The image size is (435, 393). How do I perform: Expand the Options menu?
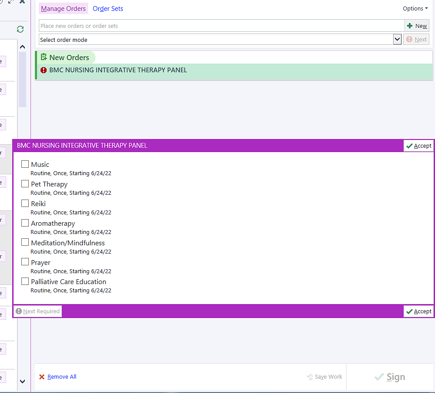pyautogui.click(x=415, y=9)
